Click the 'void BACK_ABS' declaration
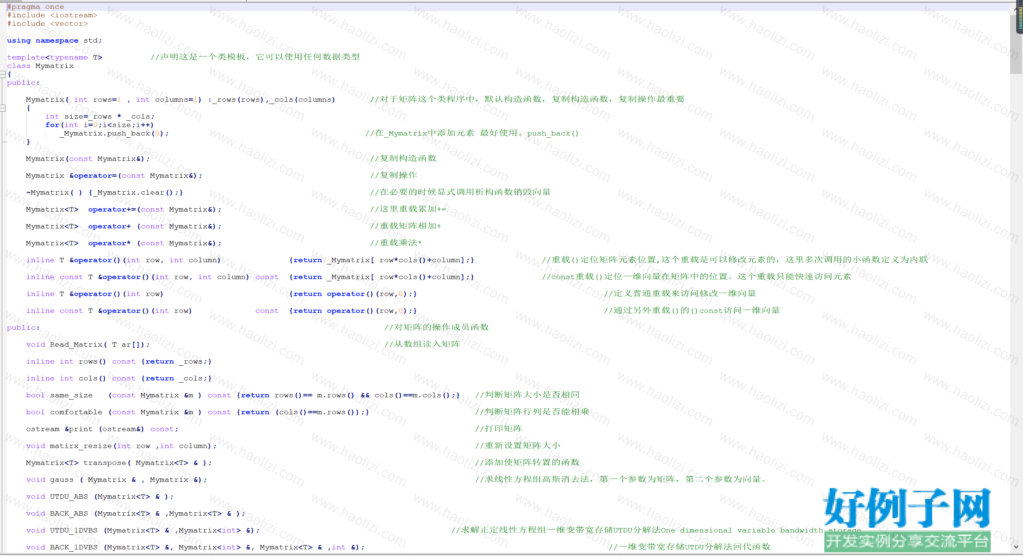 135,513
